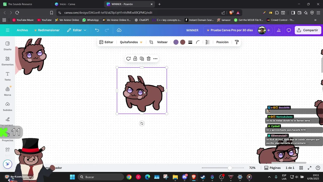Click the undo arrow in Canva header

[x=97, y=30]
